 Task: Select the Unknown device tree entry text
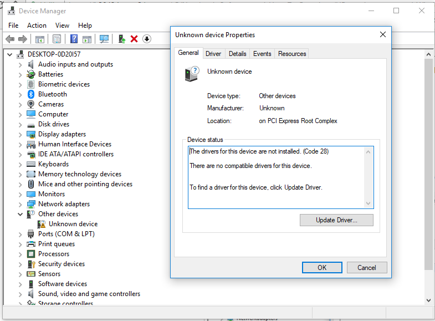click(x=73, y=224)
